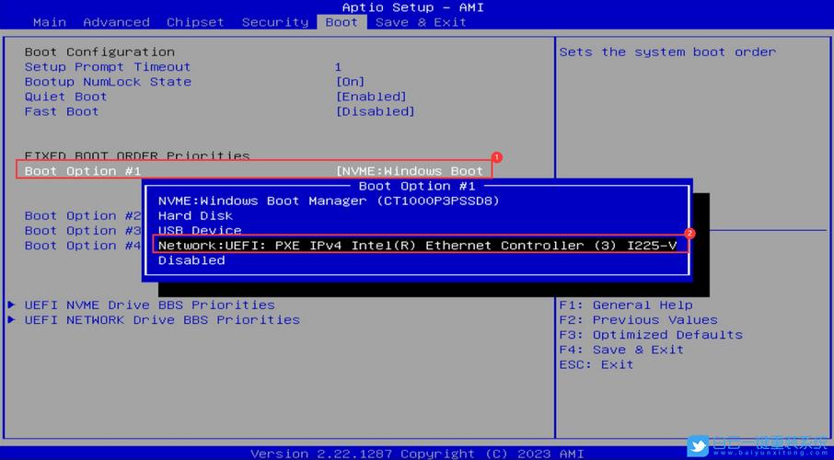Choose USB Device in popup list

coord(200,231)
